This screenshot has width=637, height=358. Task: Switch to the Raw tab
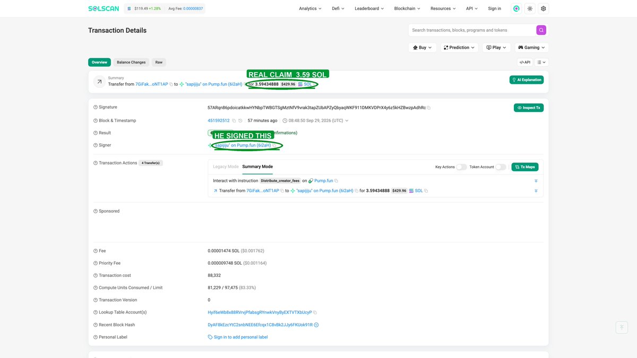(159, 62)
